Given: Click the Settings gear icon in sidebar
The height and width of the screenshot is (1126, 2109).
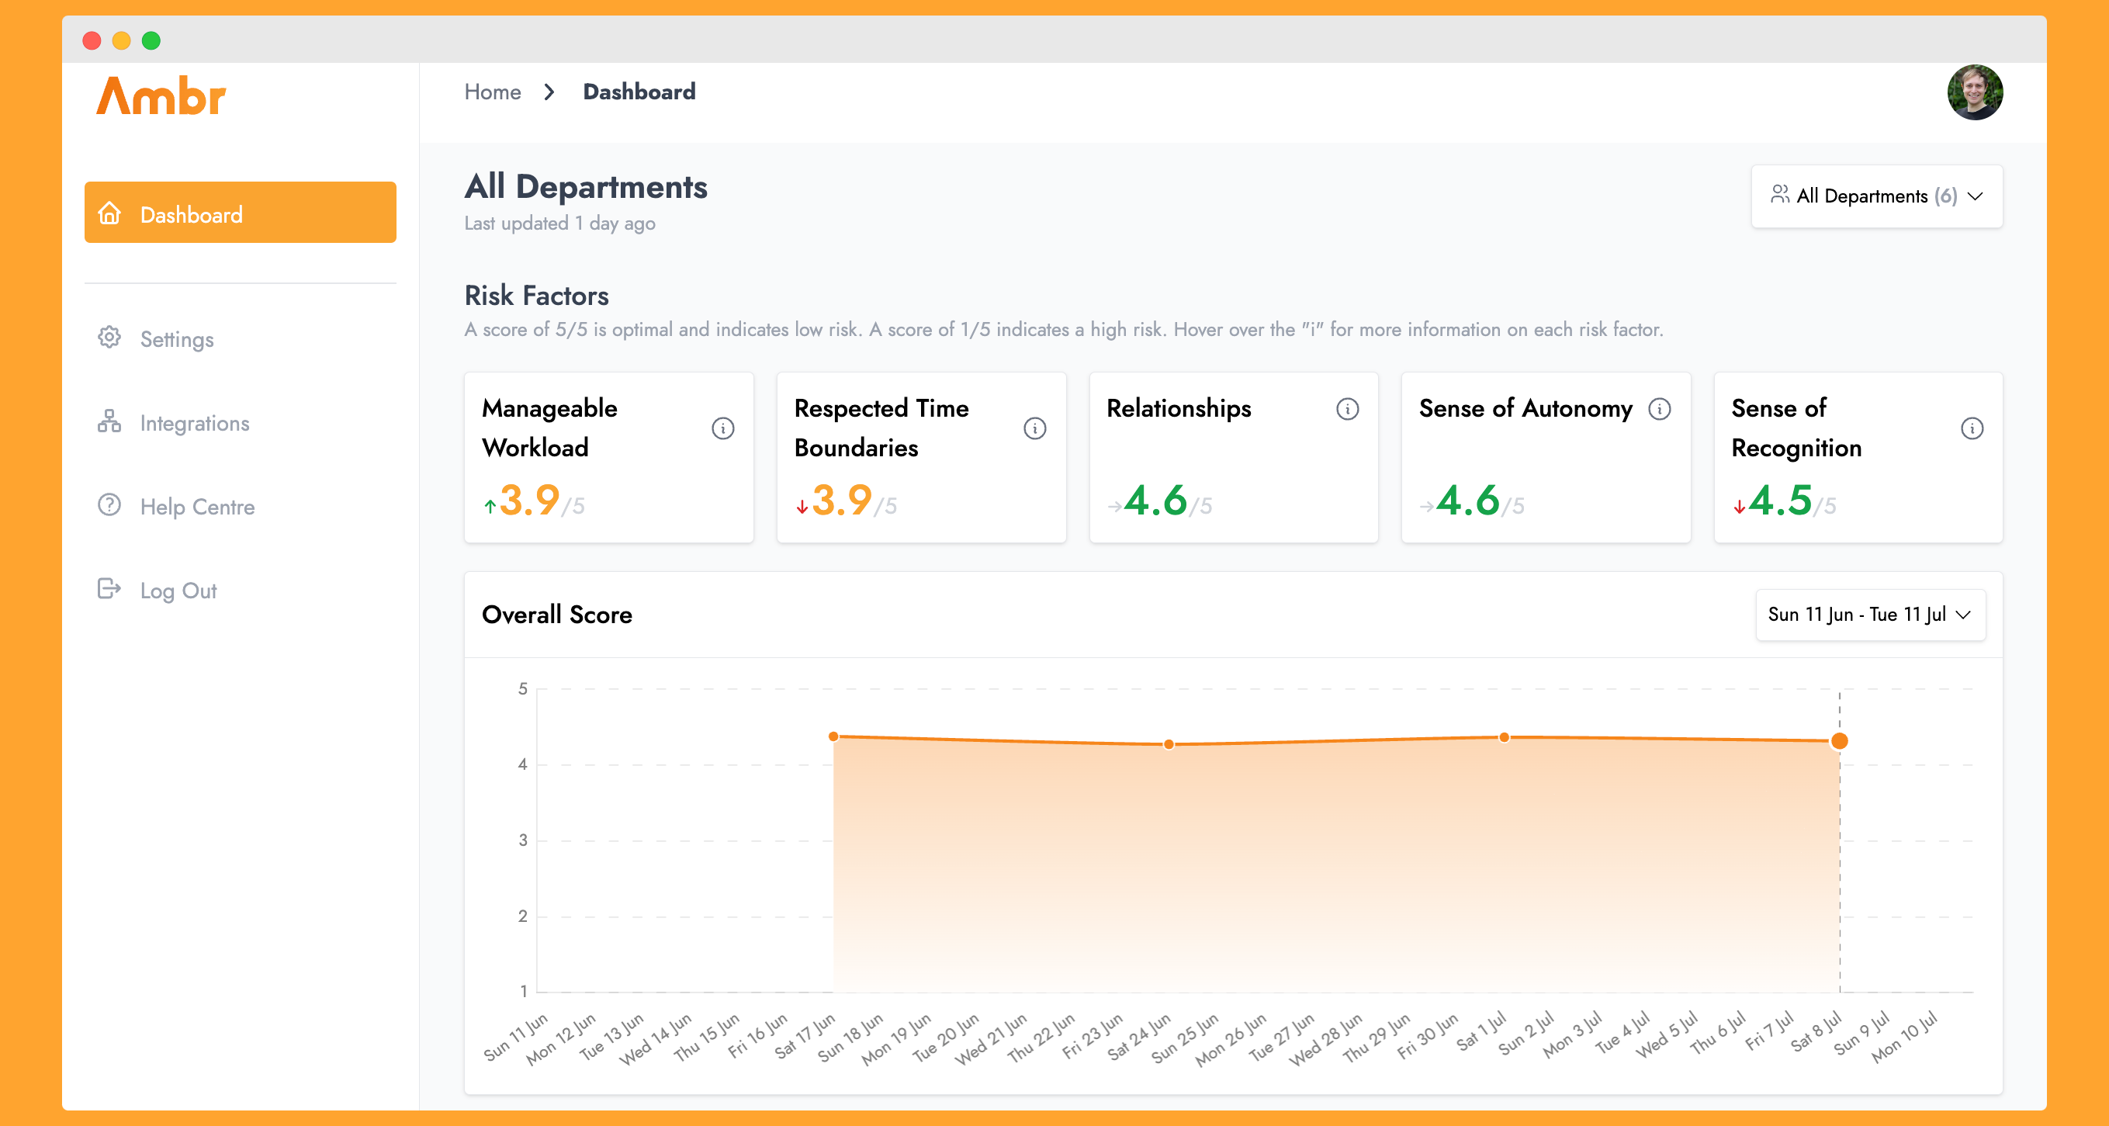Looking at the screenshot, I should [109, 338].
